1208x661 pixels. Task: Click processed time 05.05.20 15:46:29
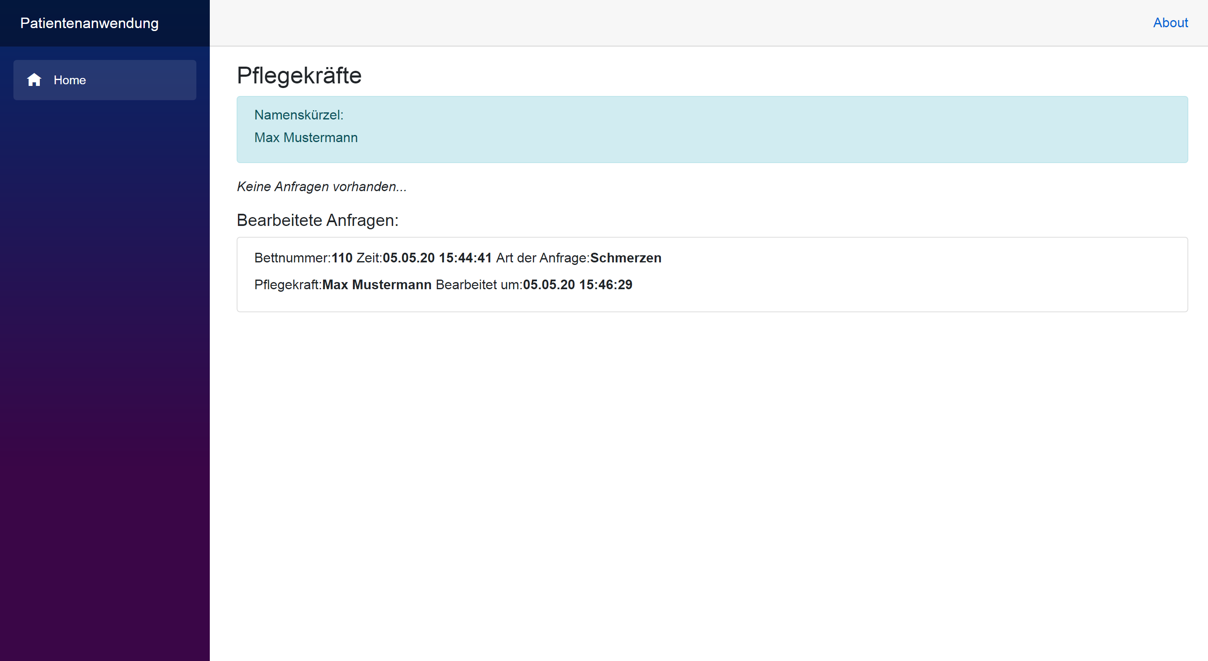tap(577, 284)
